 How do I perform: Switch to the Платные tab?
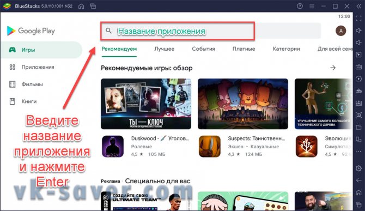244,49
